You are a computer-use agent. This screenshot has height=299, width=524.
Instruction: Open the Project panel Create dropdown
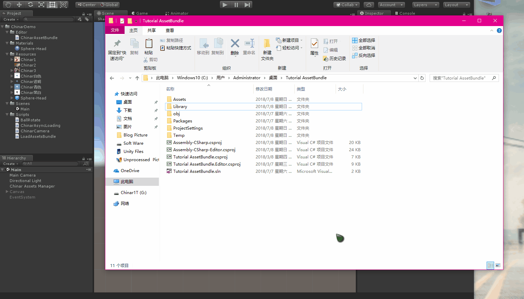pos(11,20)
